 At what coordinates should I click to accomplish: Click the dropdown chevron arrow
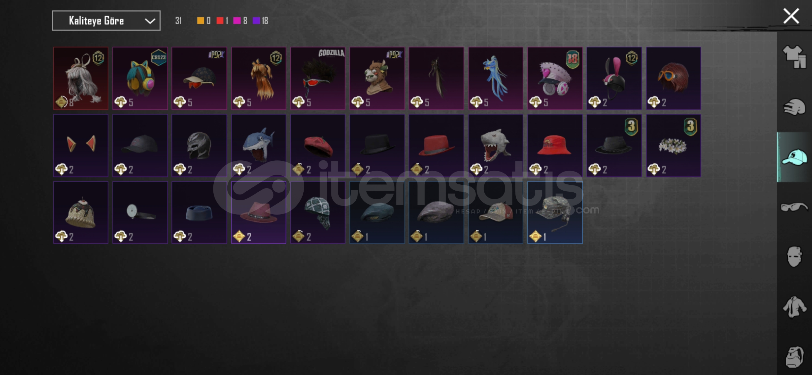[x=150, y=21]
